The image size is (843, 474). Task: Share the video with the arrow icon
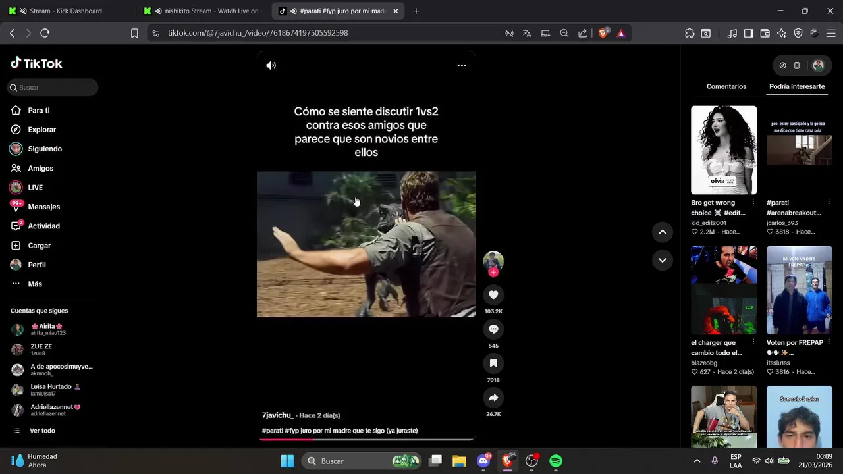[x=493, y=397]
